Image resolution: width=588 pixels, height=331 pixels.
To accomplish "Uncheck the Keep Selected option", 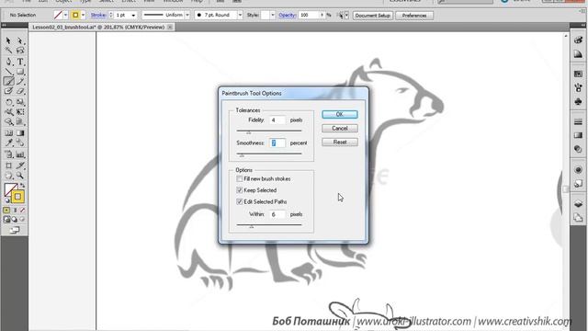I will point(239,190).
